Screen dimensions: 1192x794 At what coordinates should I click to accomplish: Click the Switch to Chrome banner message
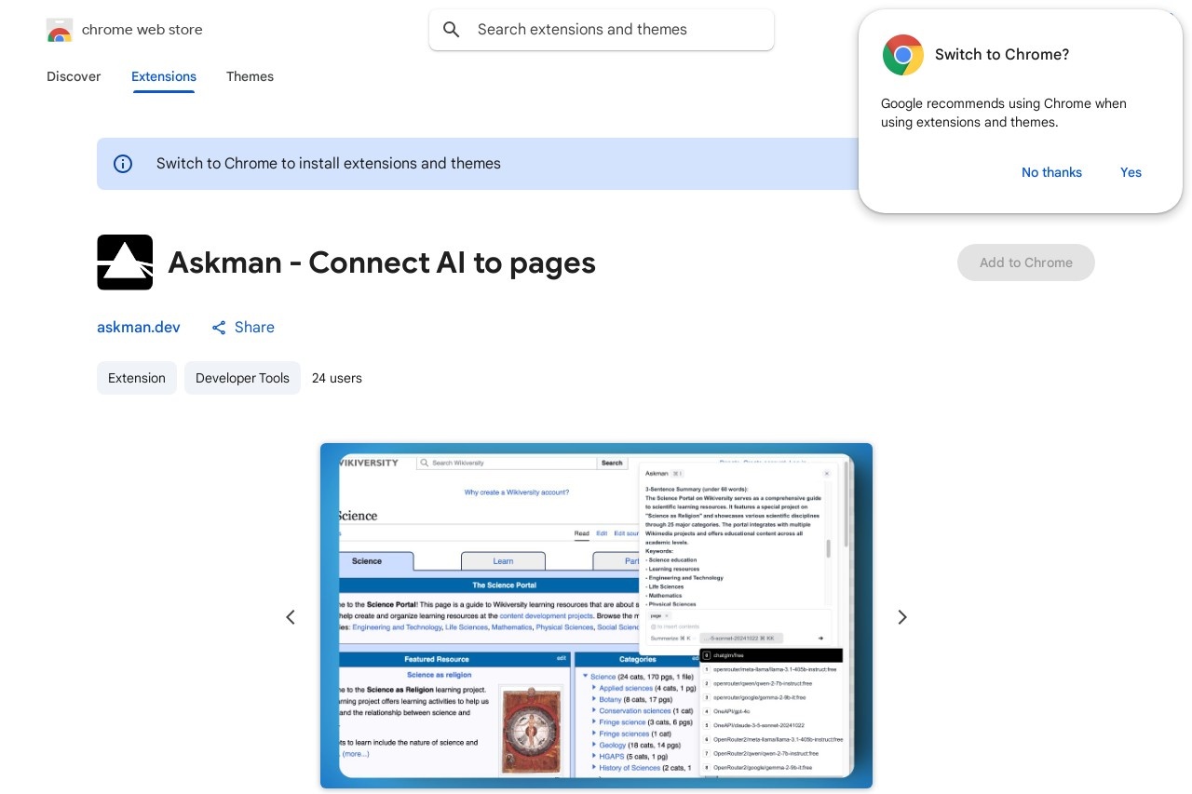coord(329,164)
